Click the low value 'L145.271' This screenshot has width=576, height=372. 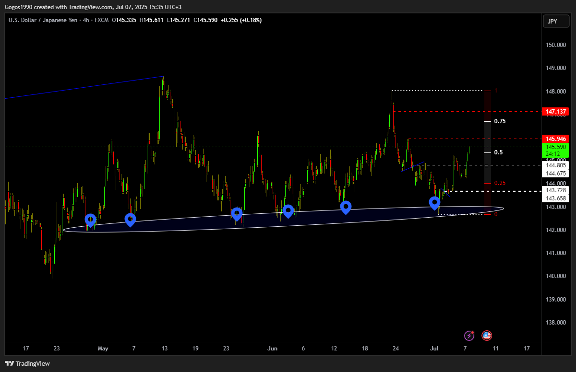pyautogui.click(x=179, y=20)
